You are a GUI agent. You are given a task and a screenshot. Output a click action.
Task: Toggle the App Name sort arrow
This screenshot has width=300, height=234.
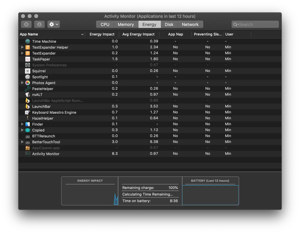(82, 34)
